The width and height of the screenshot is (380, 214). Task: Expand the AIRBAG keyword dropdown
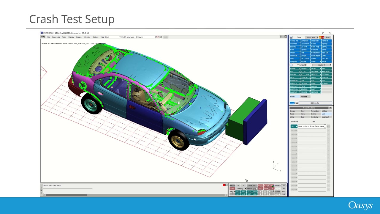(x=294, y=68)
